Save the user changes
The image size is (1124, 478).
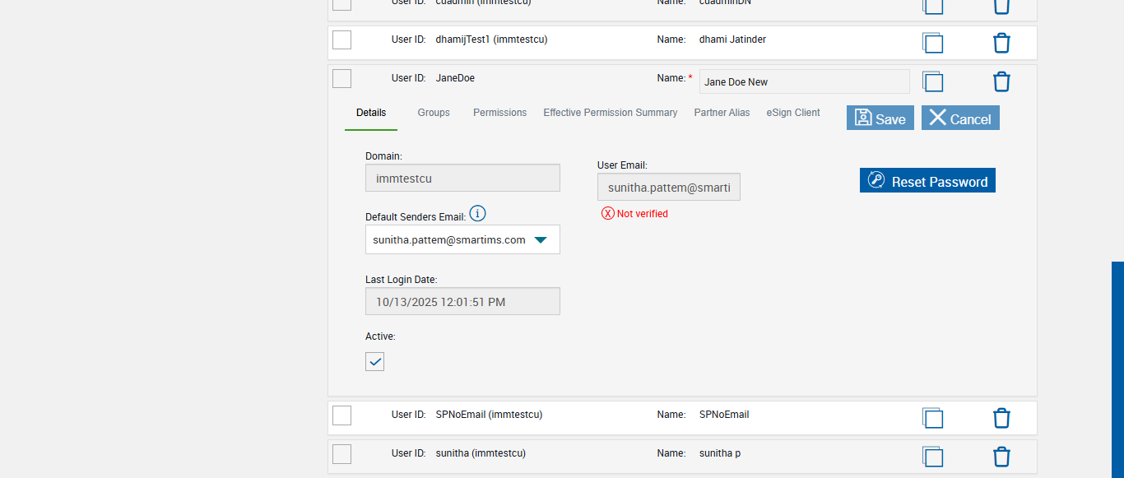coord(880,118)
